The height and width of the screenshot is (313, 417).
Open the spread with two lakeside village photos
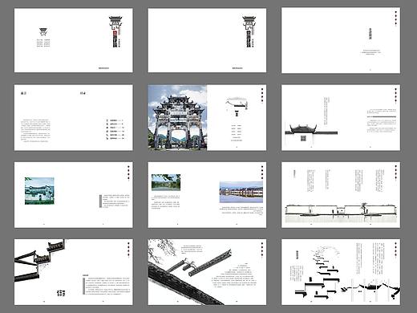[x=207, y=195]
